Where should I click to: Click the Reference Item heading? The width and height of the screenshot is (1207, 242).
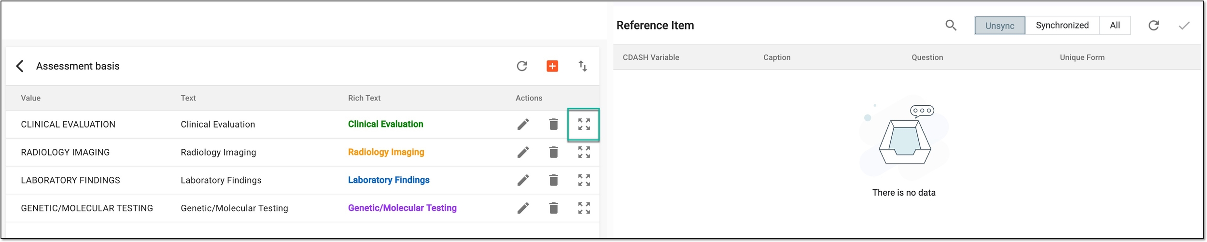(655, 26)
